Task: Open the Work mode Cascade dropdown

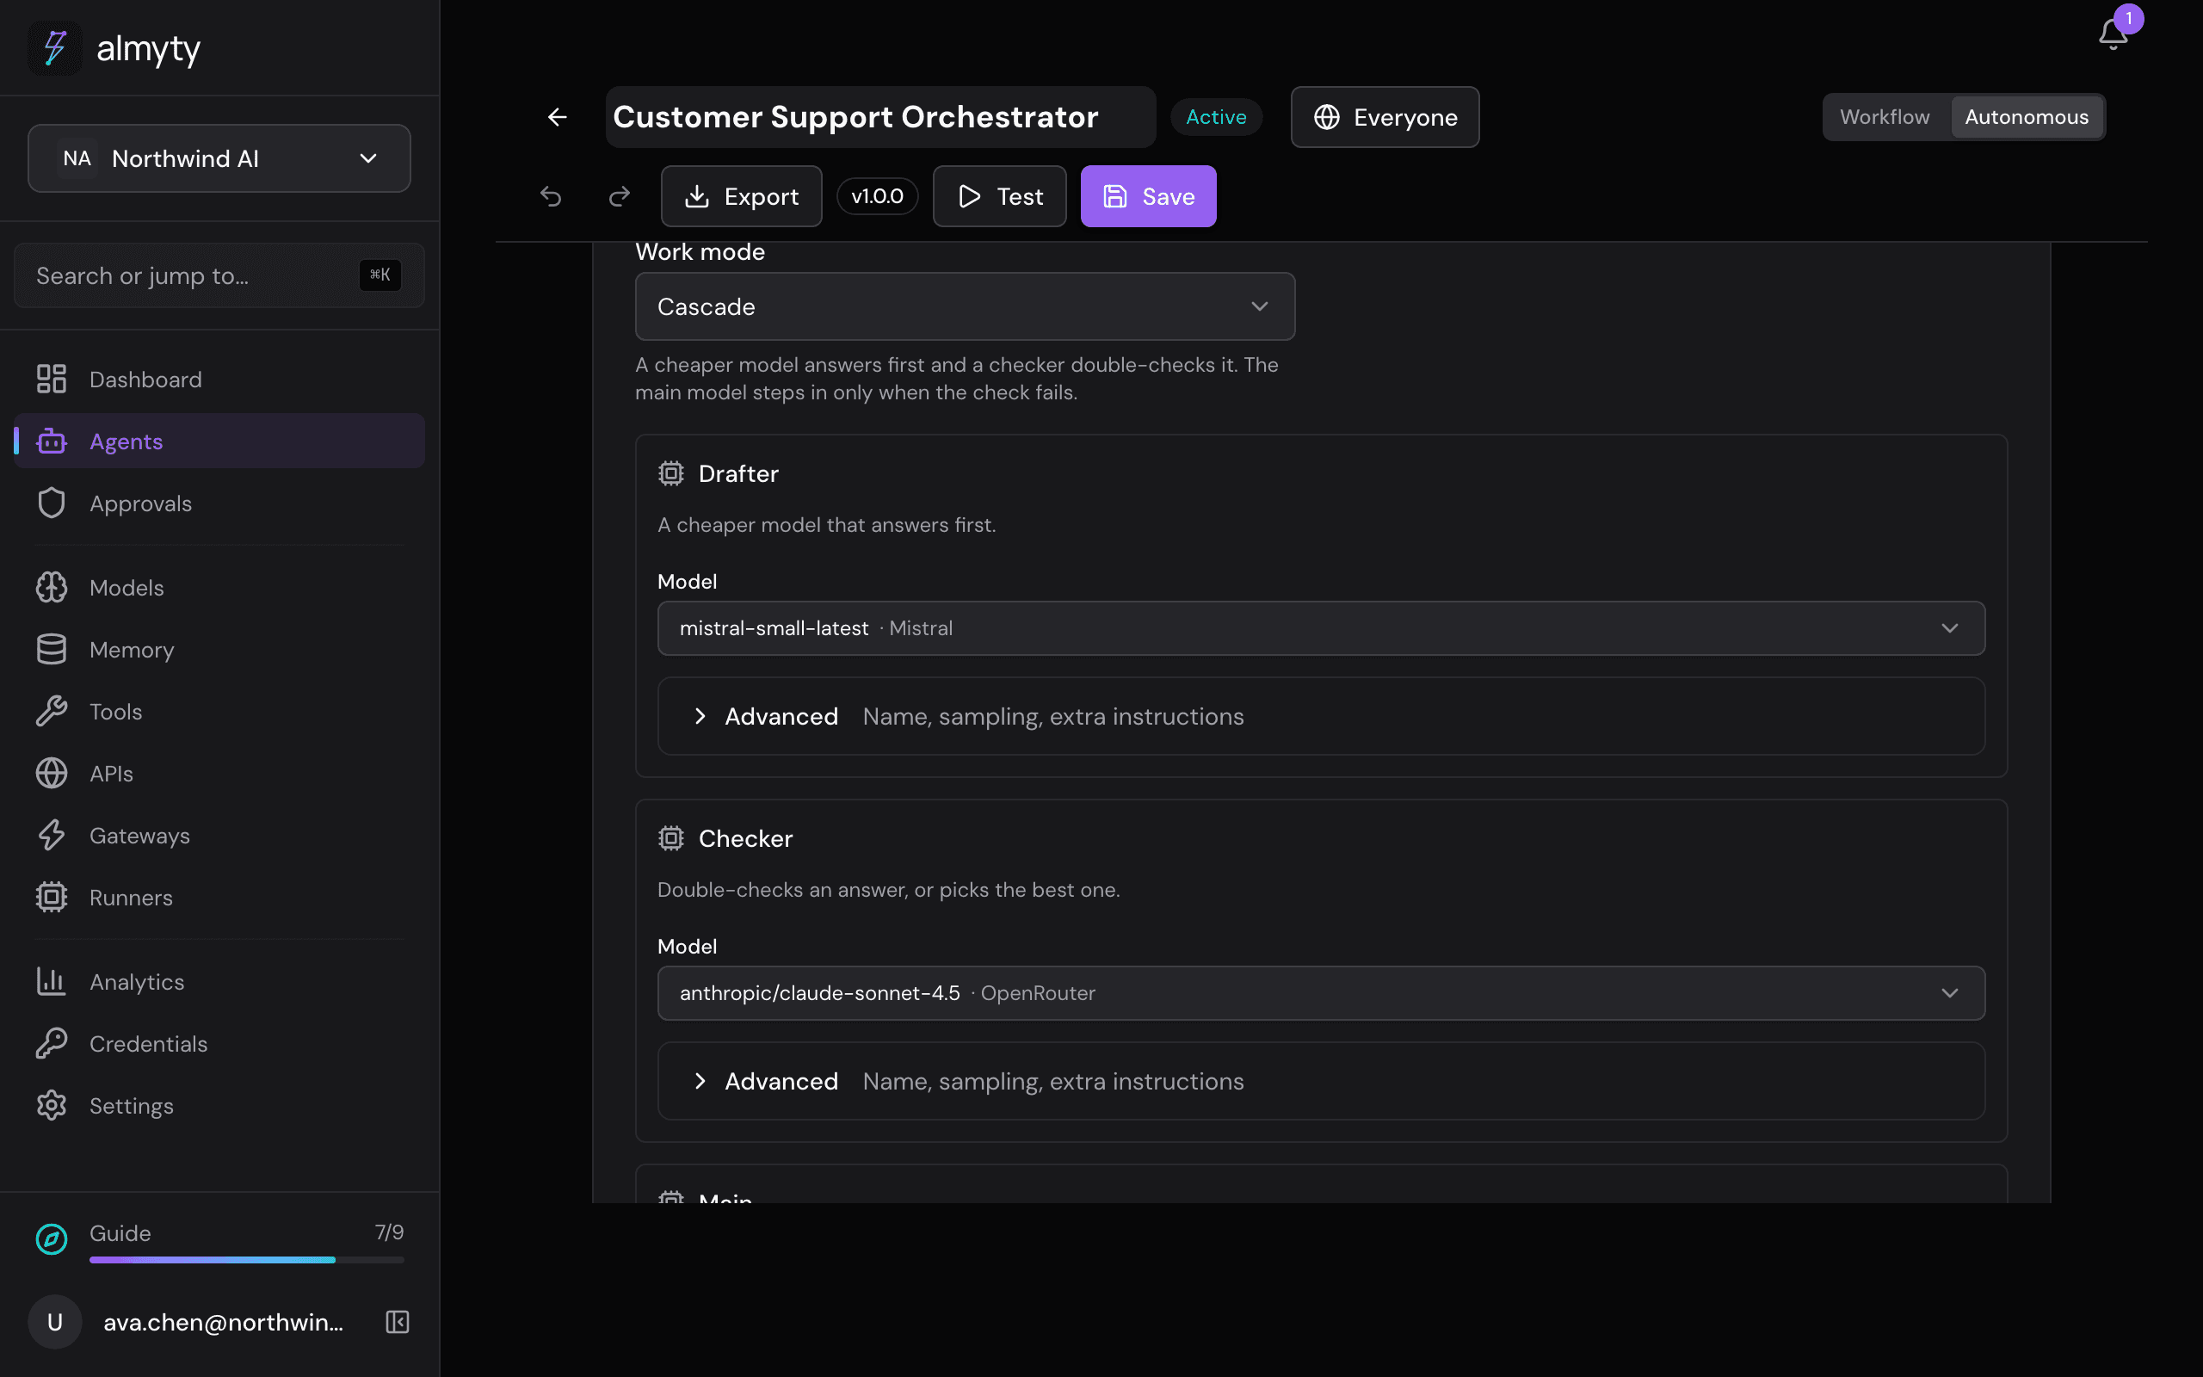Action: click(x=965, y=307)
